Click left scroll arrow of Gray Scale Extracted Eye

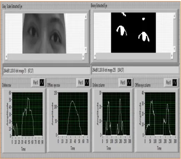pyautogui.click(x=6, y=57)
